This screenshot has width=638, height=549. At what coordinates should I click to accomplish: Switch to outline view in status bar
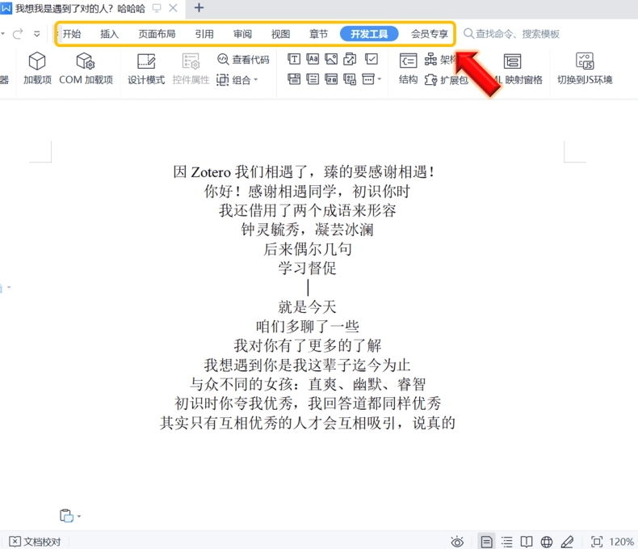(x=506, y=542)
